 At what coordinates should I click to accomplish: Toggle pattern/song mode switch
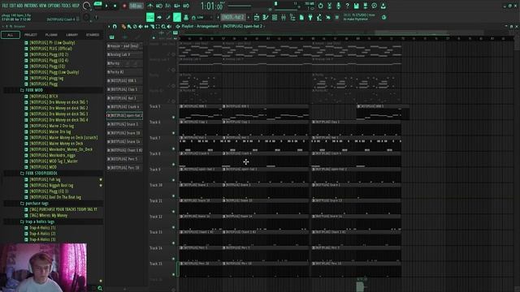(97, 4)
